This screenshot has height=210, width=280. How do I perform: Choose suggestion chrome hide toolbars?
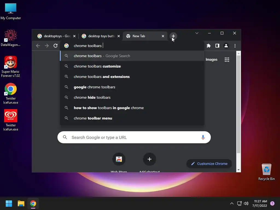132,98
